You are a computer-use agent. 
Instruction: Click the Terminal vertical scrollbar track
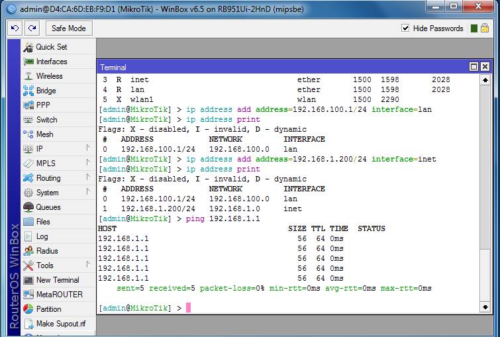coord(485,193)
